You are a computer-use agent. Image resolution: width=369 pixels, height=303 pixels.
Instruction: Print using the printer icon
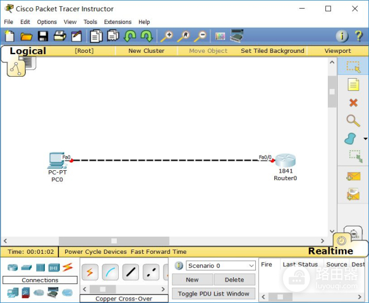[x=60, y=36]
